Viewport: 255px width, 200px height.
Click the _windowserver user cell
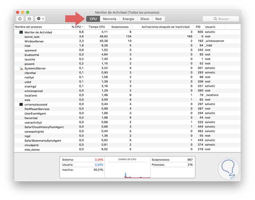(x=215, y=41)
